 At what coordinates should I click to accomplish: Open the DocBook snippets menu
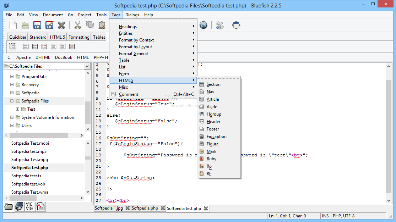[64, 57]
